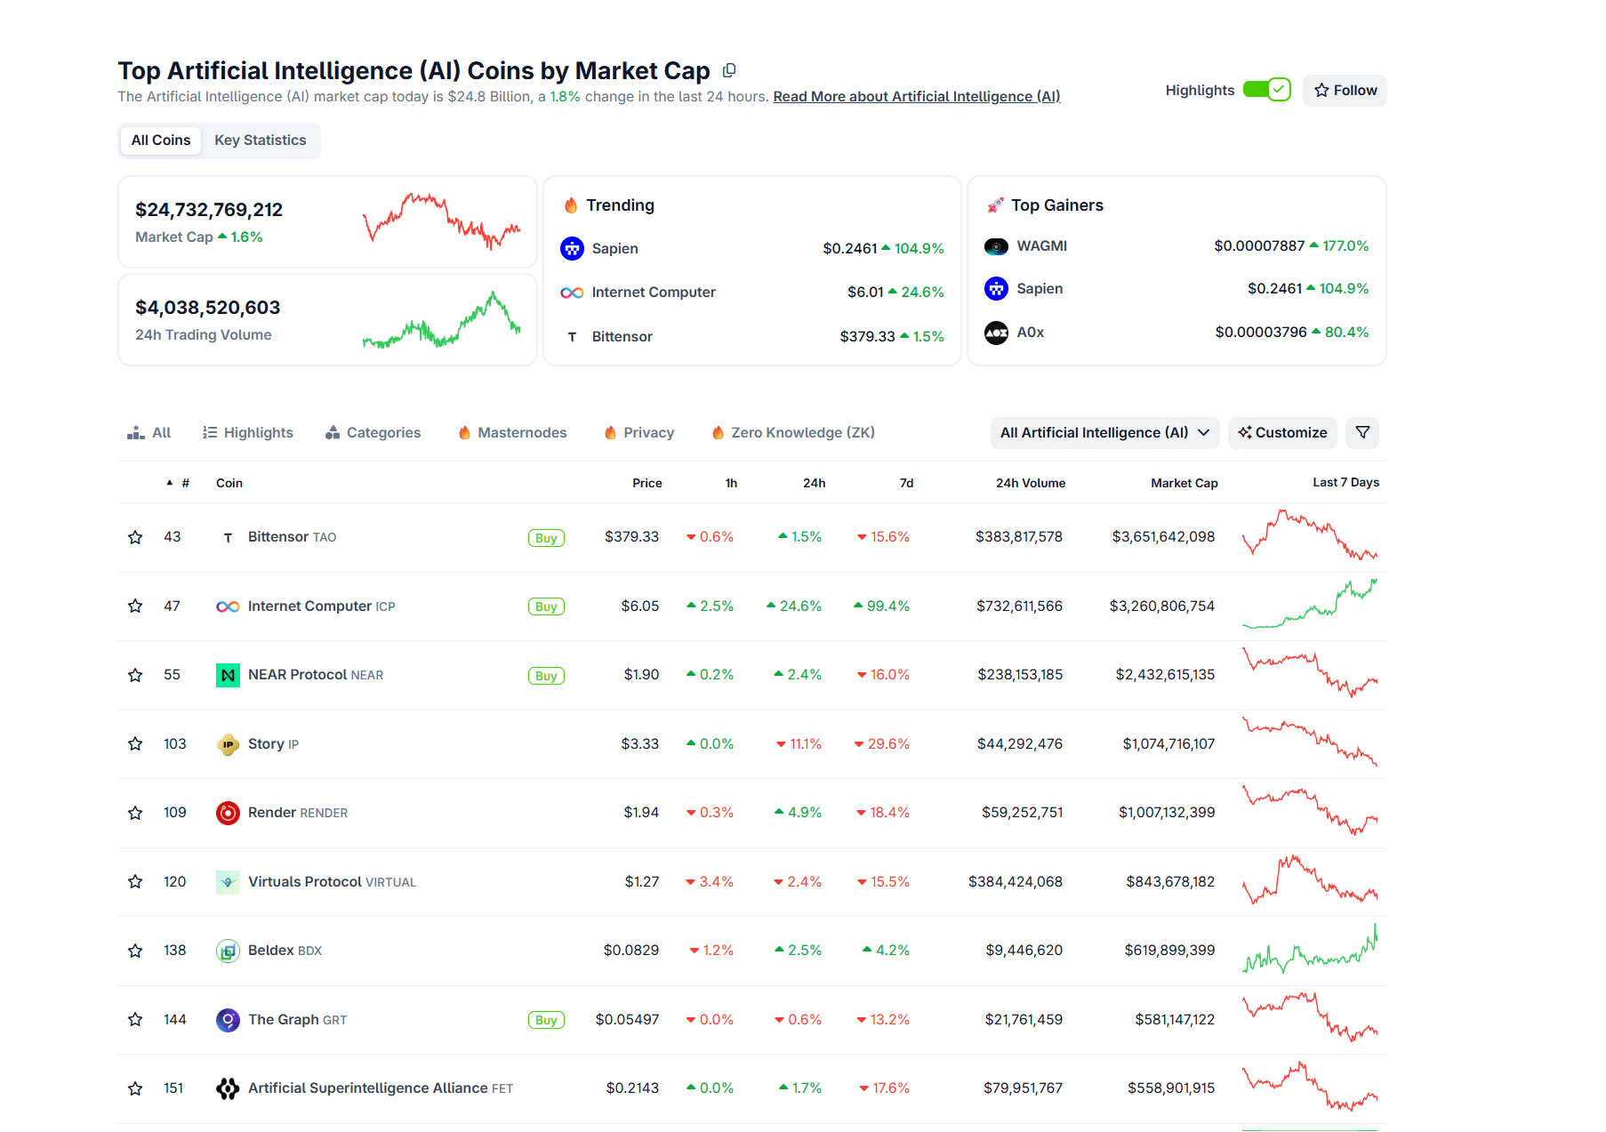Open the Customize options
The width and height of the screenshot is (1606, 1132).
click(1282, 432)
